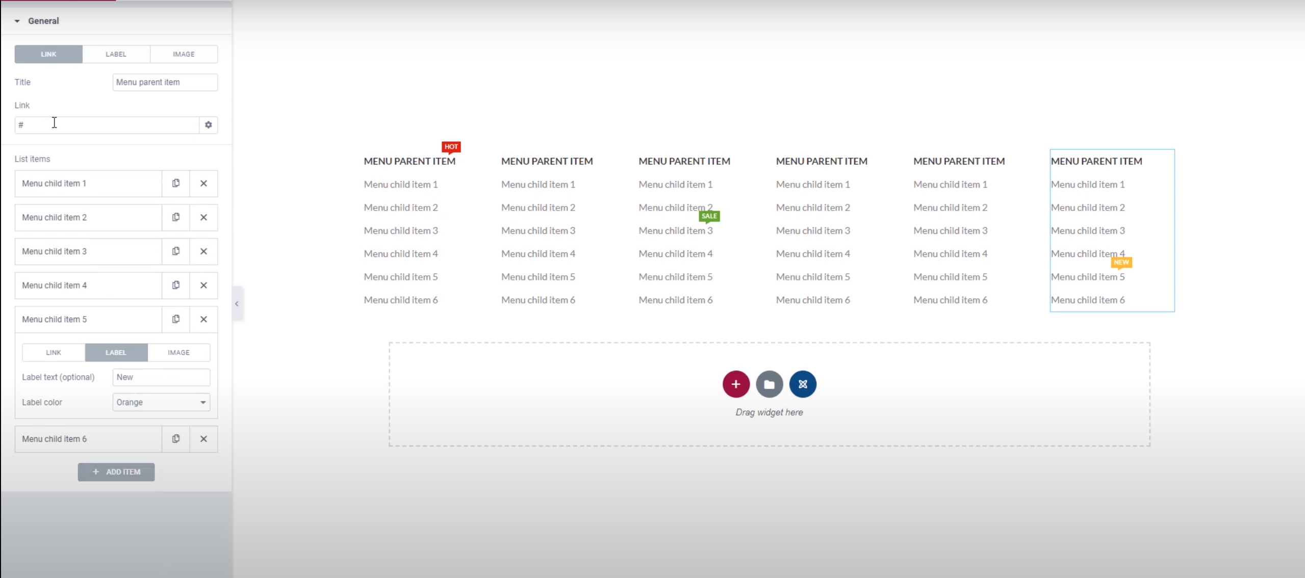Duplicate Menu child item 1
This screenshot has width=1305, height=578.
(176, 183)
